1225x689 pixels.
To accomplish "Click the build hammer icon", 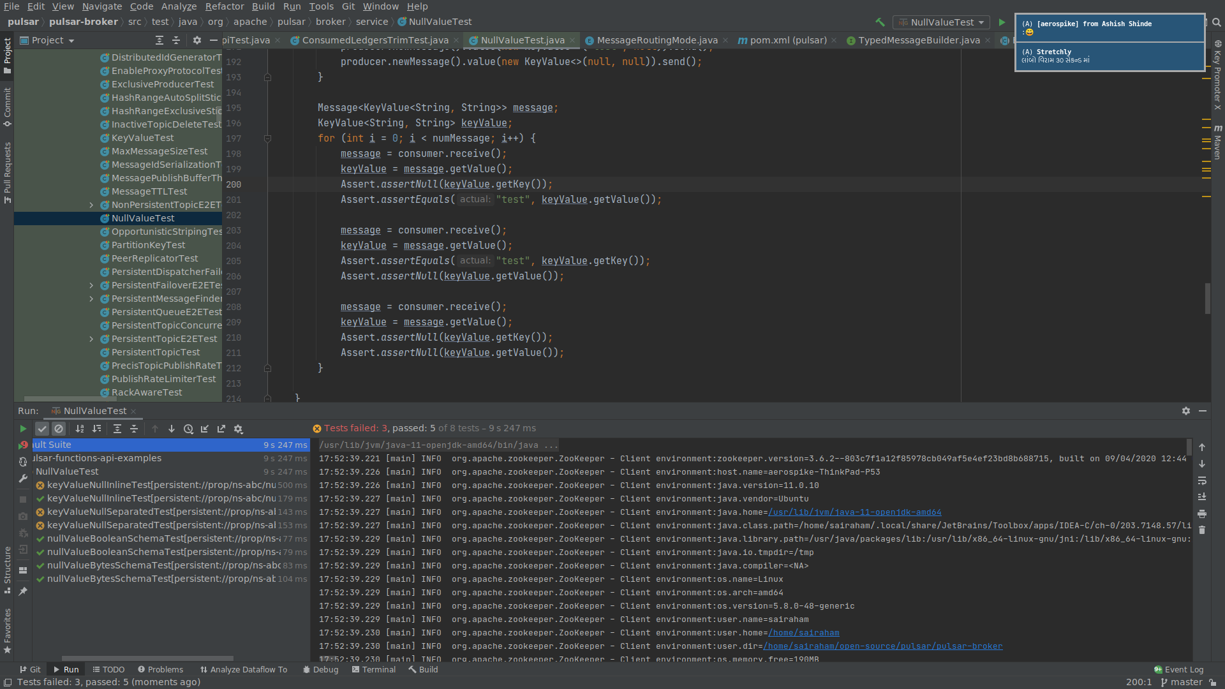I will point(880,22).
